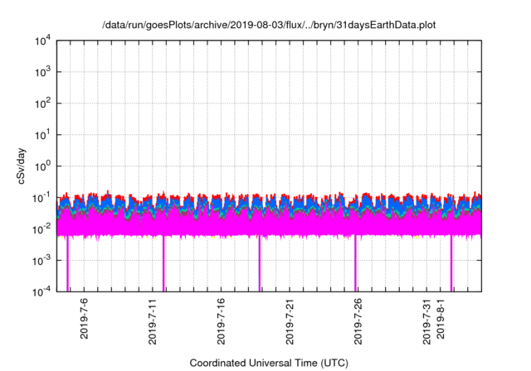Click the 10^1 y-axis tick label
This screenshot has height=371, width=531.
tap(42, 135)
